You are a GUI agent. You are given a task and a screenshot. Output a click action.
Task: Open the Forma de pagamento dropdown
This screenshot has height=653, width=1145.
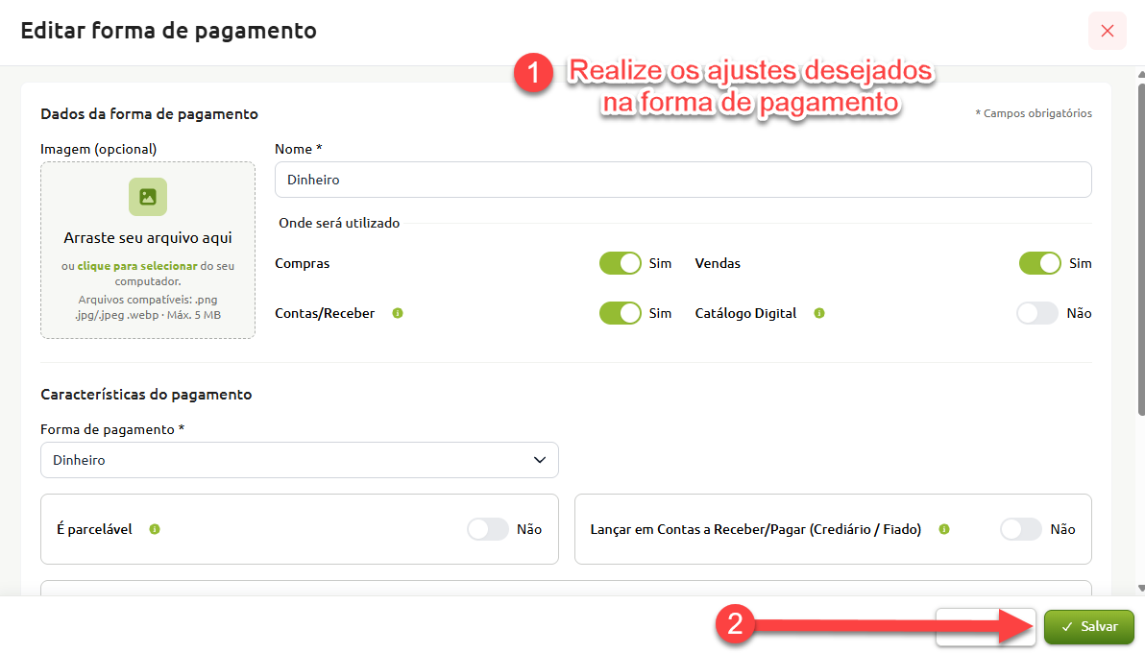coord(300,460)
